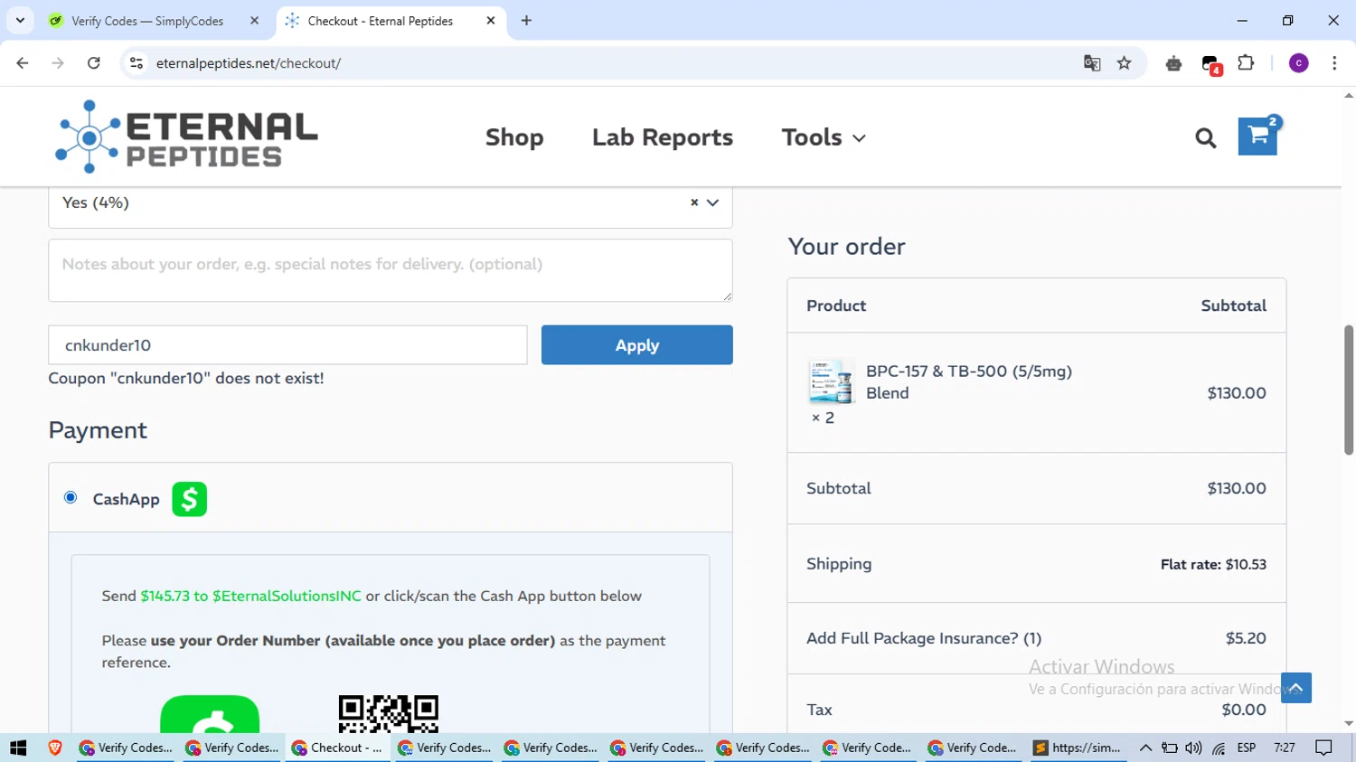Click the 'Coupon "cnkunder10" does not exist!' message
This screenshot has width=1356, height=762.
(186, 379)
